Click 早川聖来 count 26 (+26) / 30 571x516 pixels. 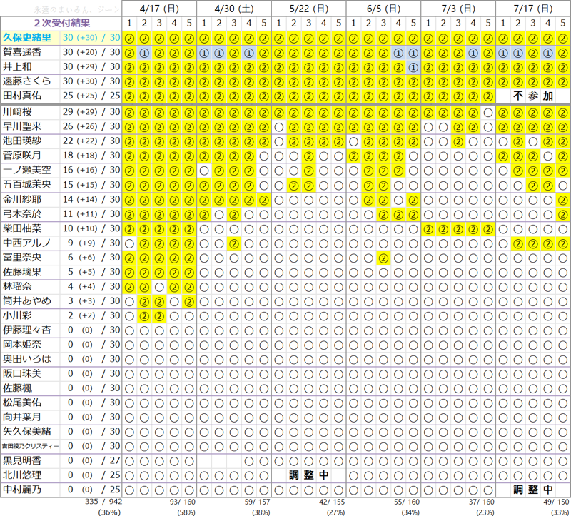pos(91,126)
